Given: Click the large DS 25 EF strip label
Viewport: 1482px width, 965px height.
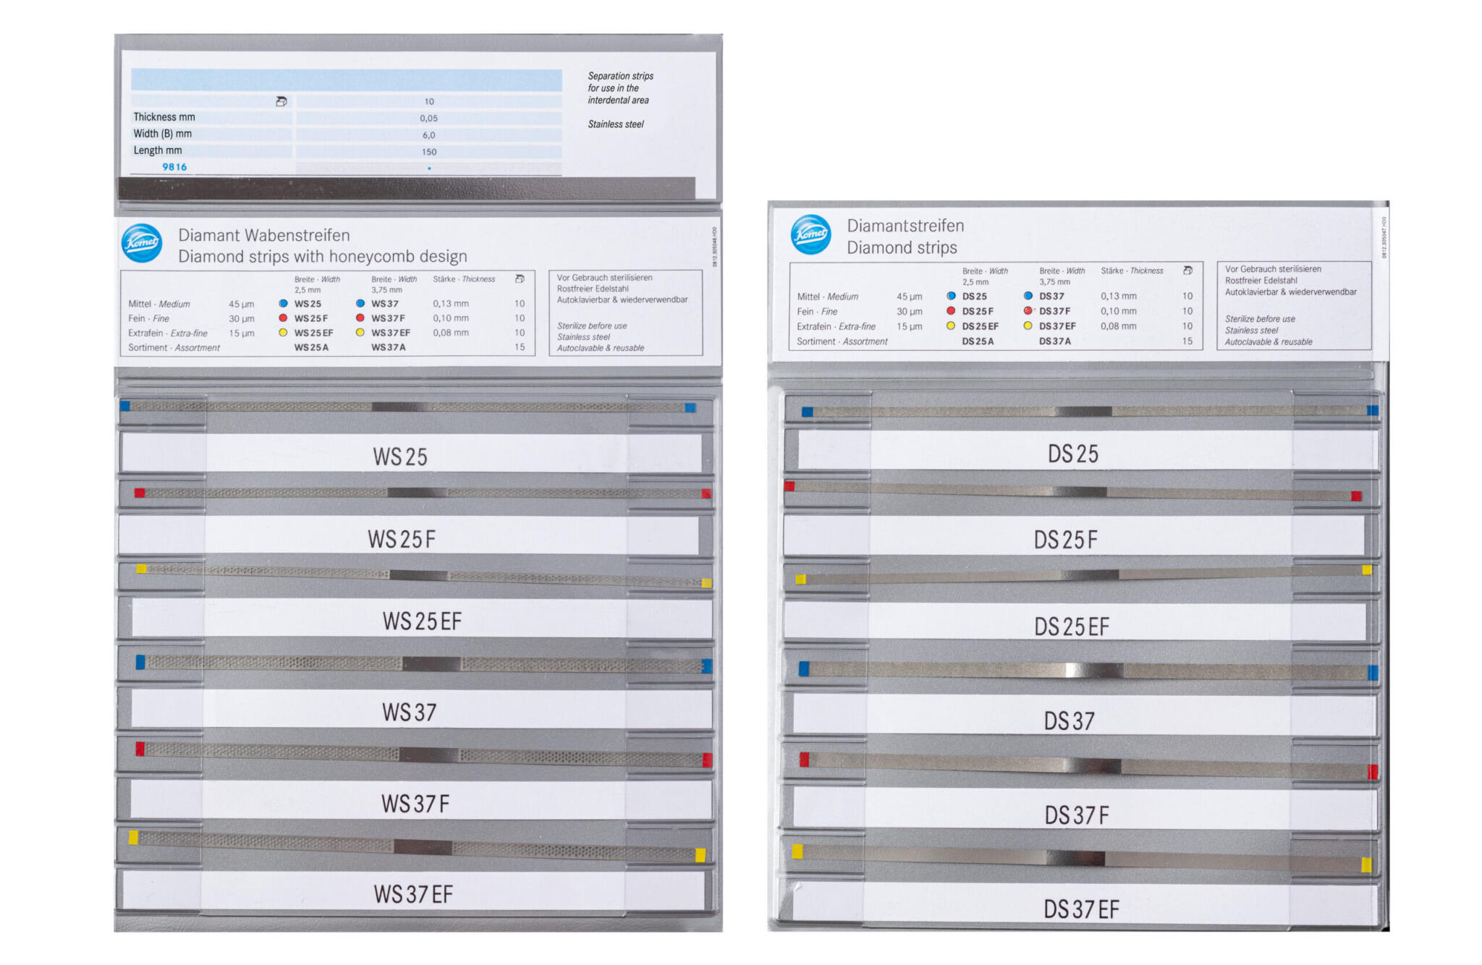Looking at the screenshot, I should coord(1072,627).
